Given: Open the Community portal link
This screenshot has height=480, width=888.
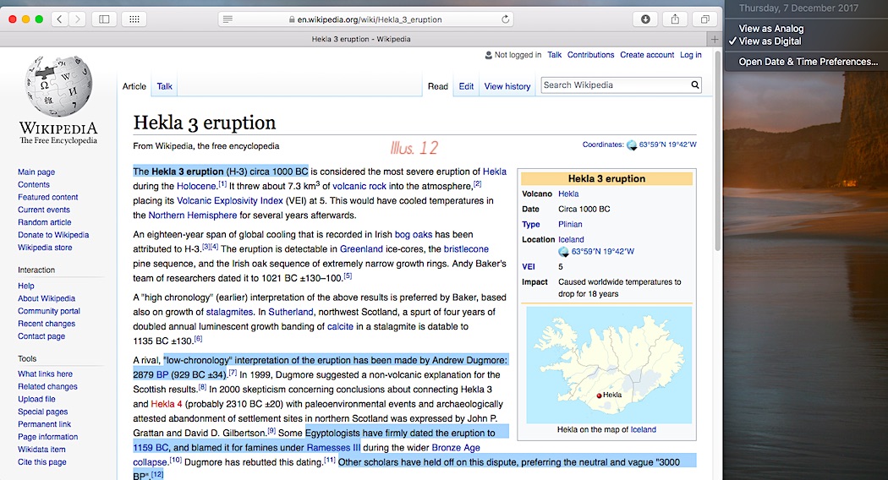Looking at the screenshot, I should (49, 311).
